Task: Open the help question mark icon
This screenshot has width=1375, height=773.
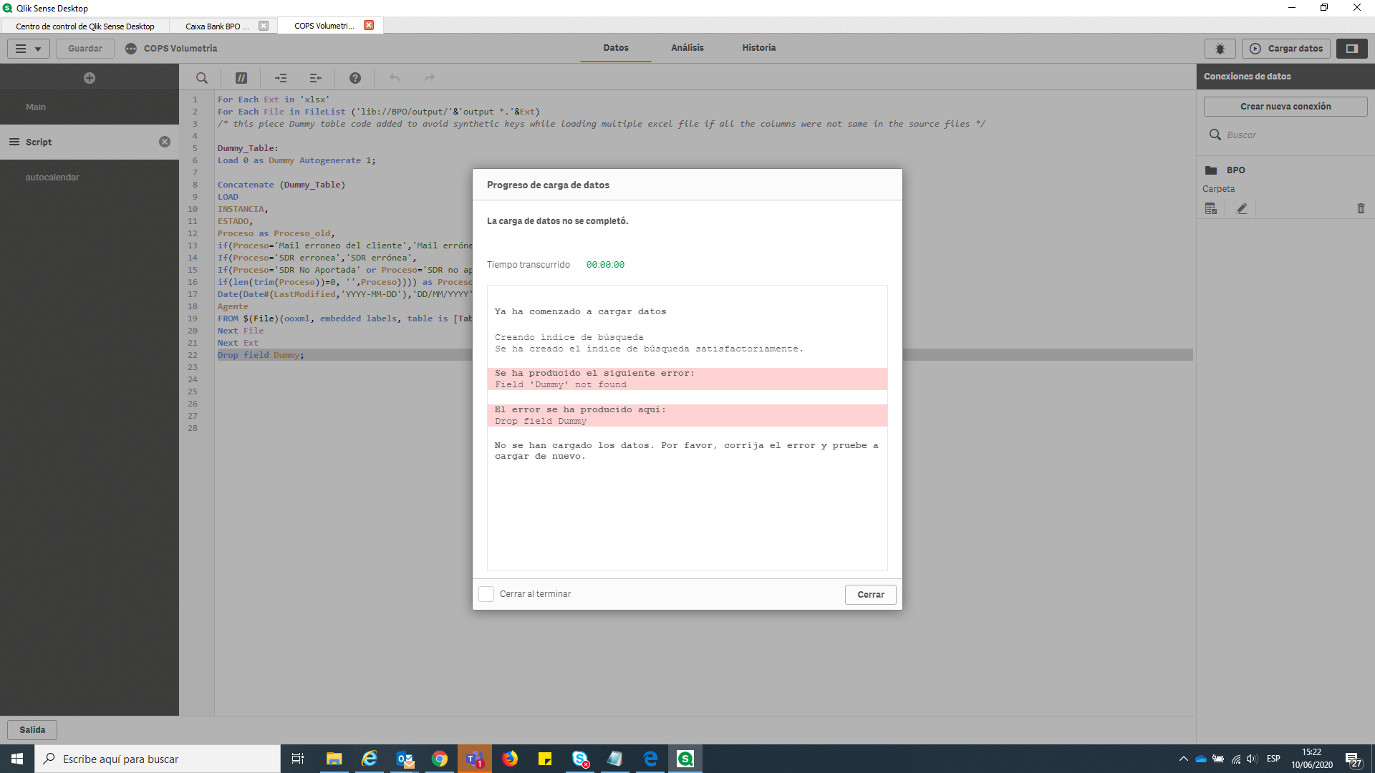Action: point(355,78)
